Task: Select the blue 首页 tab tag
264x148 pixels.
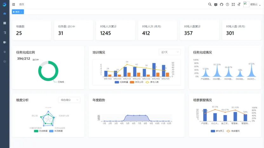Action: 17,12
